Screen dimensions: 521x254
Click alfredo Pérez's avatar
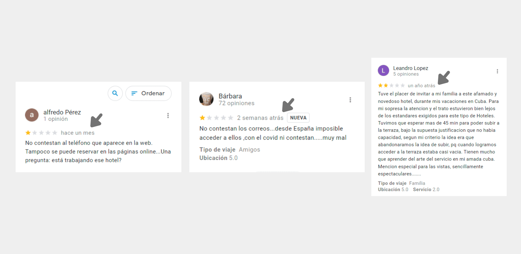point(32,115)
